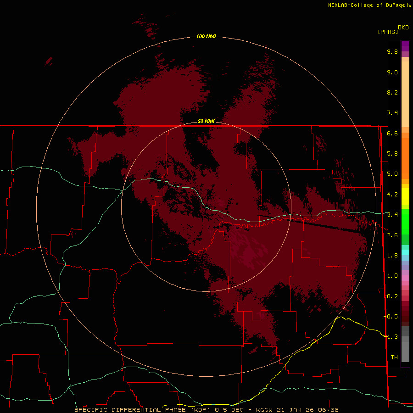Click the 8.2 scale value
Viewport: 413px width, 413px height.
392,92
